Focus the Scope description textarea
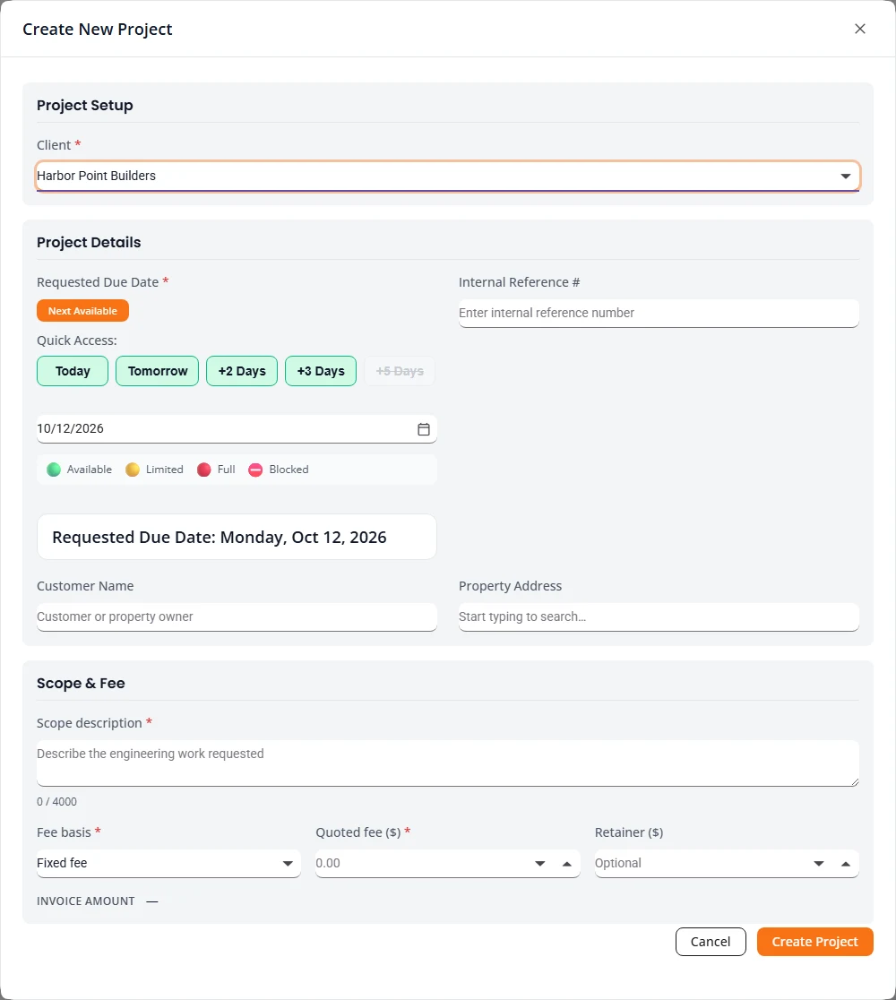This screenshot has width=896, height=1000. click(448, 763)
